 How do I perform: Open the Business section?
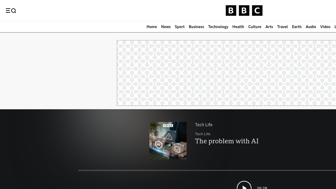pos(196,27)
